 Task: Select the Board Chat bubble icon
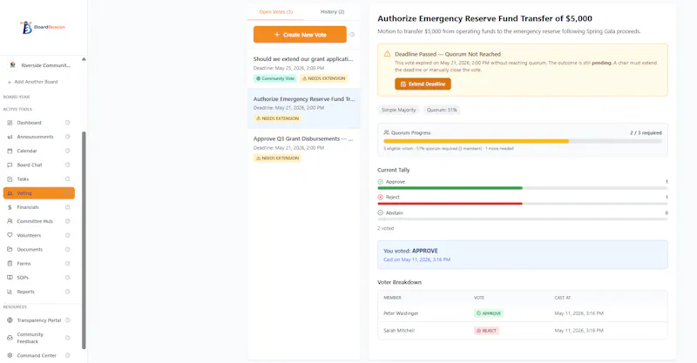10,165
